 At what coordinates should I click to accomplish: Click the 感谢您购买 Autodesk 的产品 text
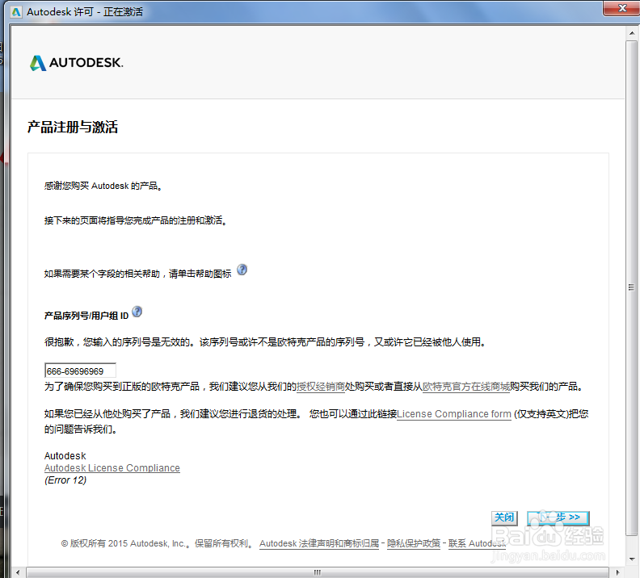103,186
